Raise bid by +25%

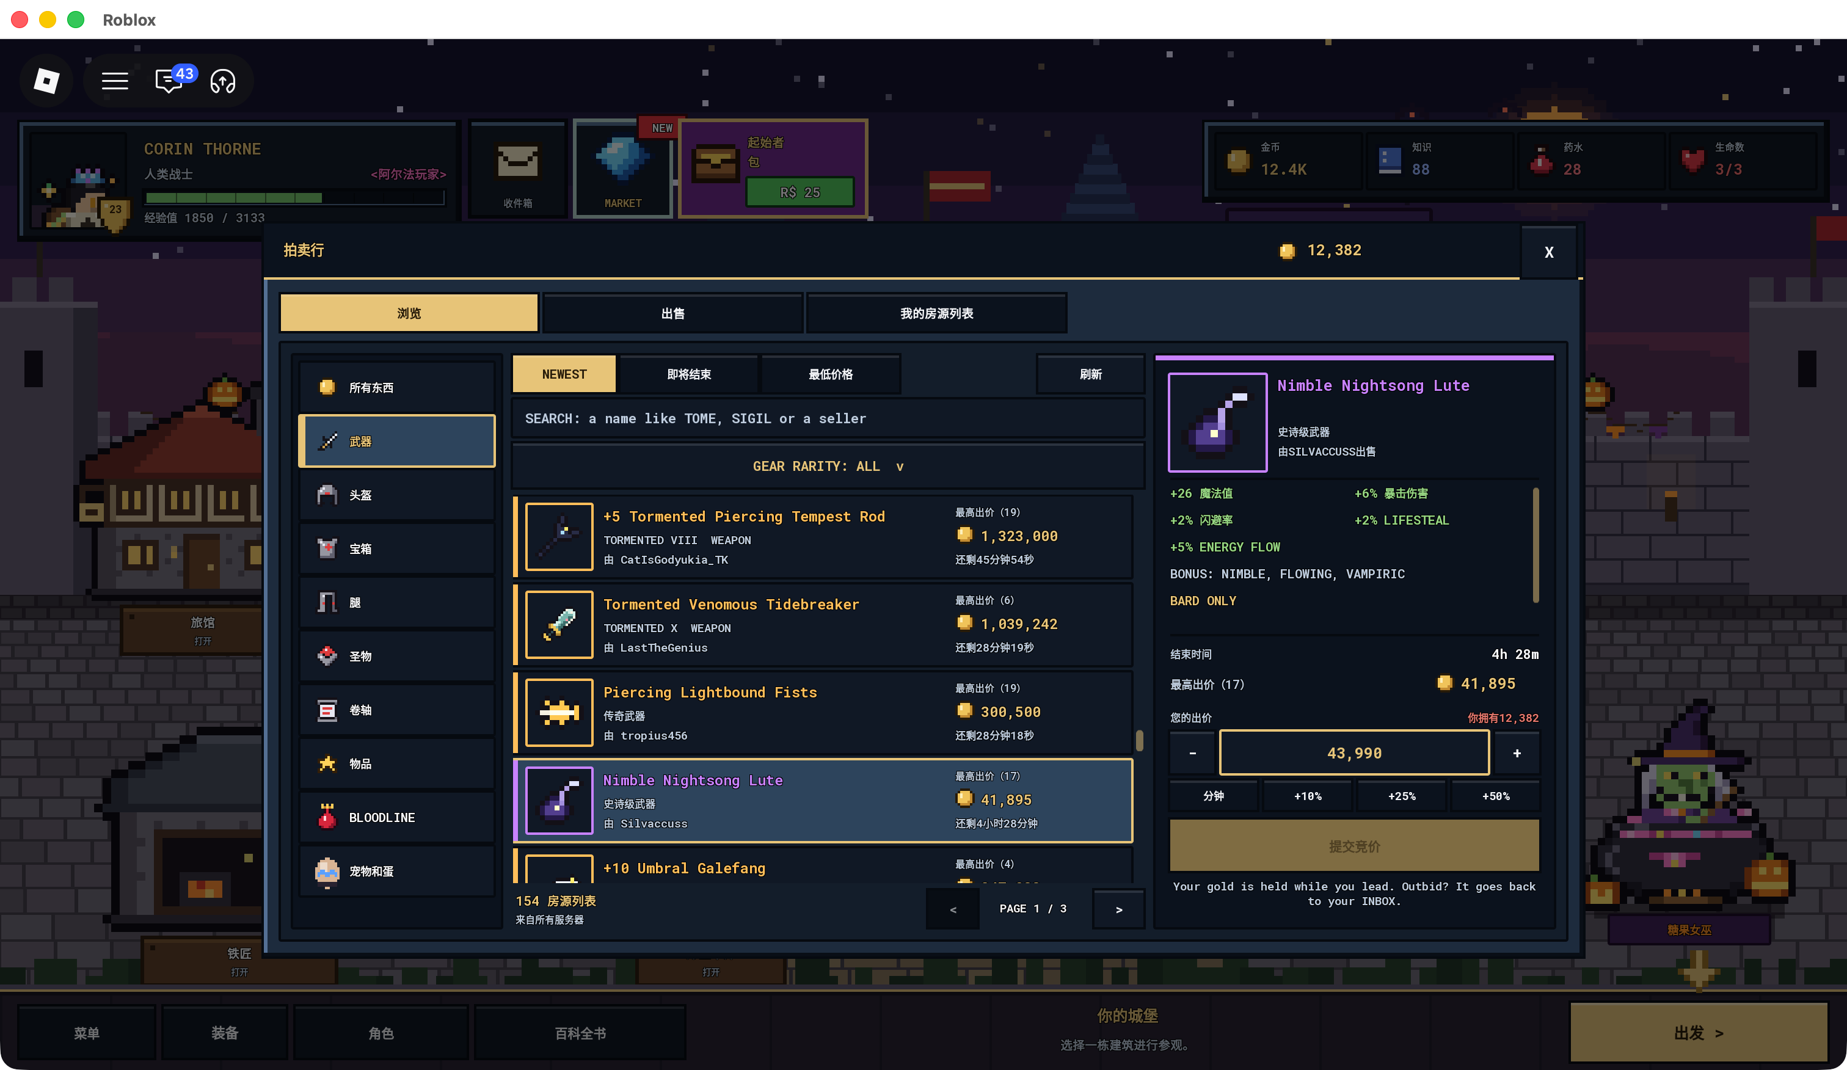click(1401, 796)
